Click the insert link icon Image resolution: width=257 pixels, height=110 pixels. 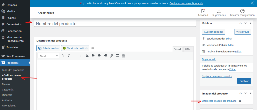(111, 56)
